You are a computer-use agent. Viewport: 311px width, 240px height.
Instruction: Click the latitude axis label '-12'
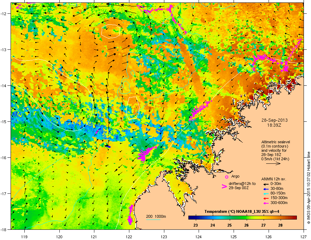4,13
